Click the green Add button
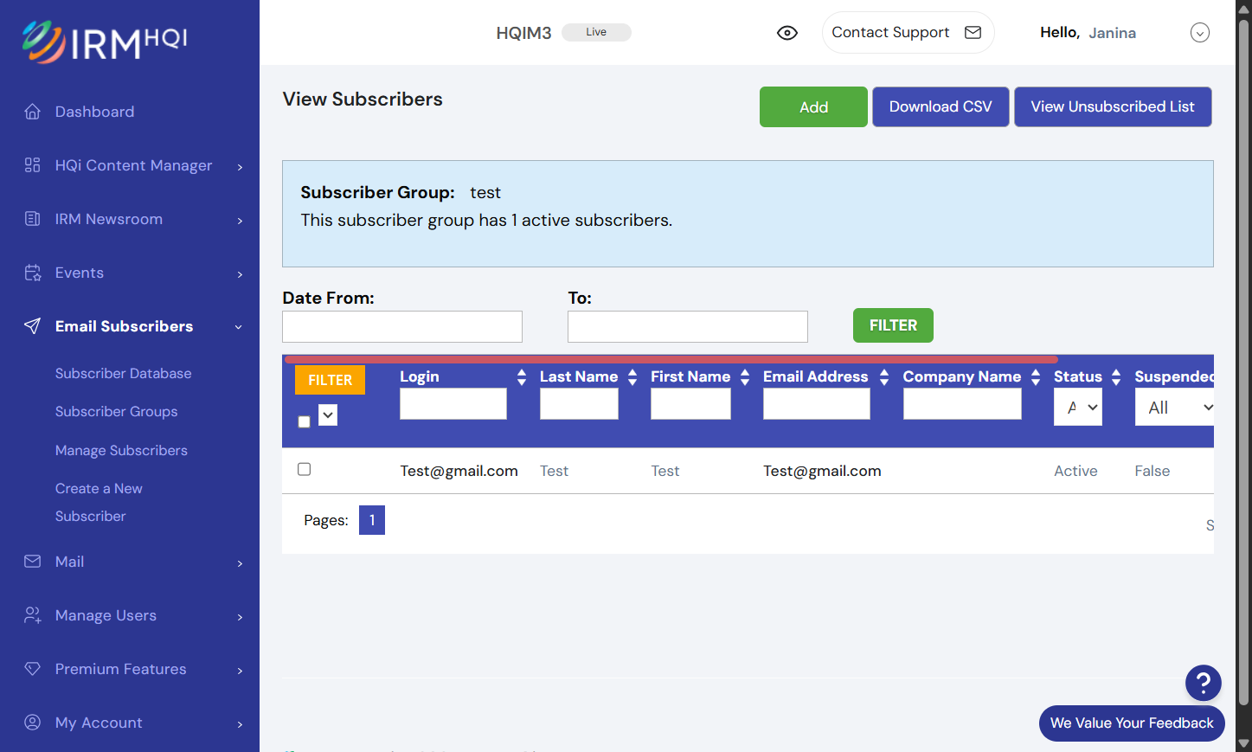 point(813,106)
